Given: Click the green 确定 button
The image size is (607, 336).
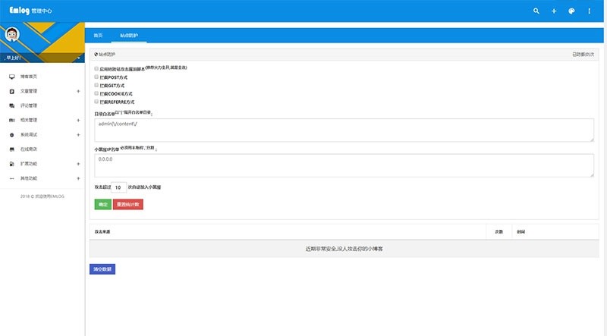Looking at the screenshot, I should [x=102, y=204].
